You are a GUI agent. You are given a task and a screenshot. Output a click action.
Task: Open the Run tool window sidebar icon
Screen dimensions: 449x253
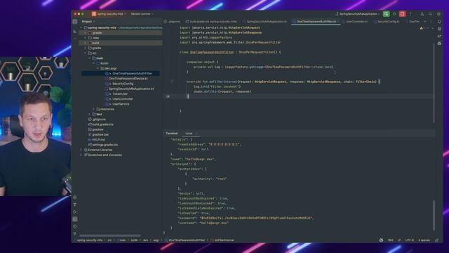coord(75,212)
